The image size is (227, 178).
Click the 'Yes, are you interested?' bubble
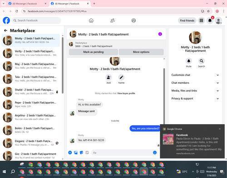coord(145,128)
